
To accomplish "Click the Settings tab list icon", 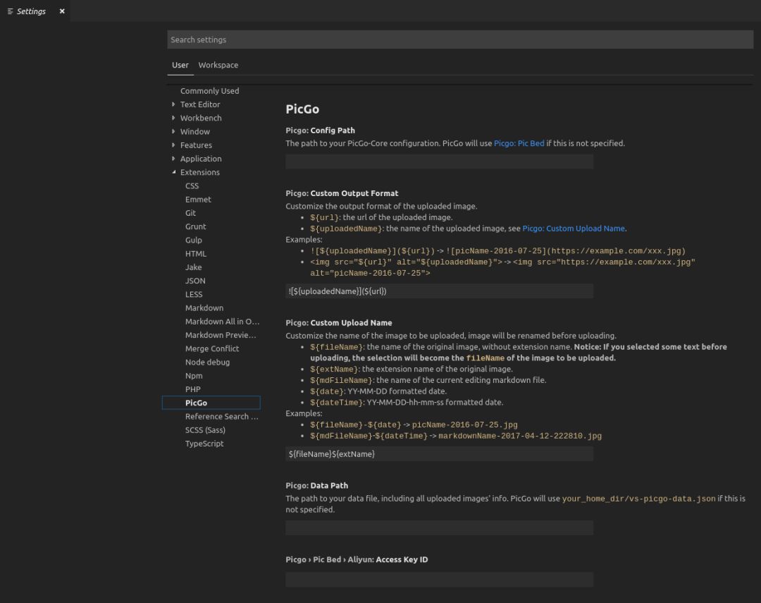I will 10,11.
